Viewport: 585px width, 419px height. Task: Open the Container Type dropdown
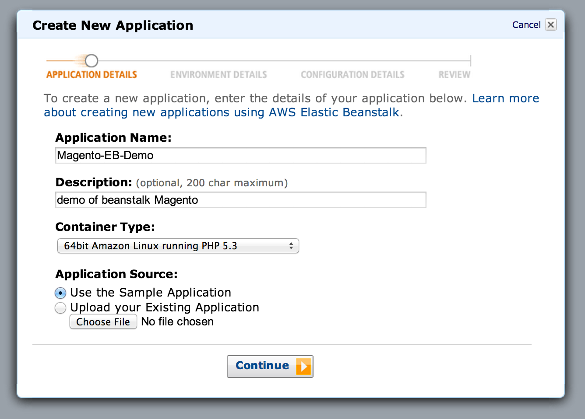[178, 246]
